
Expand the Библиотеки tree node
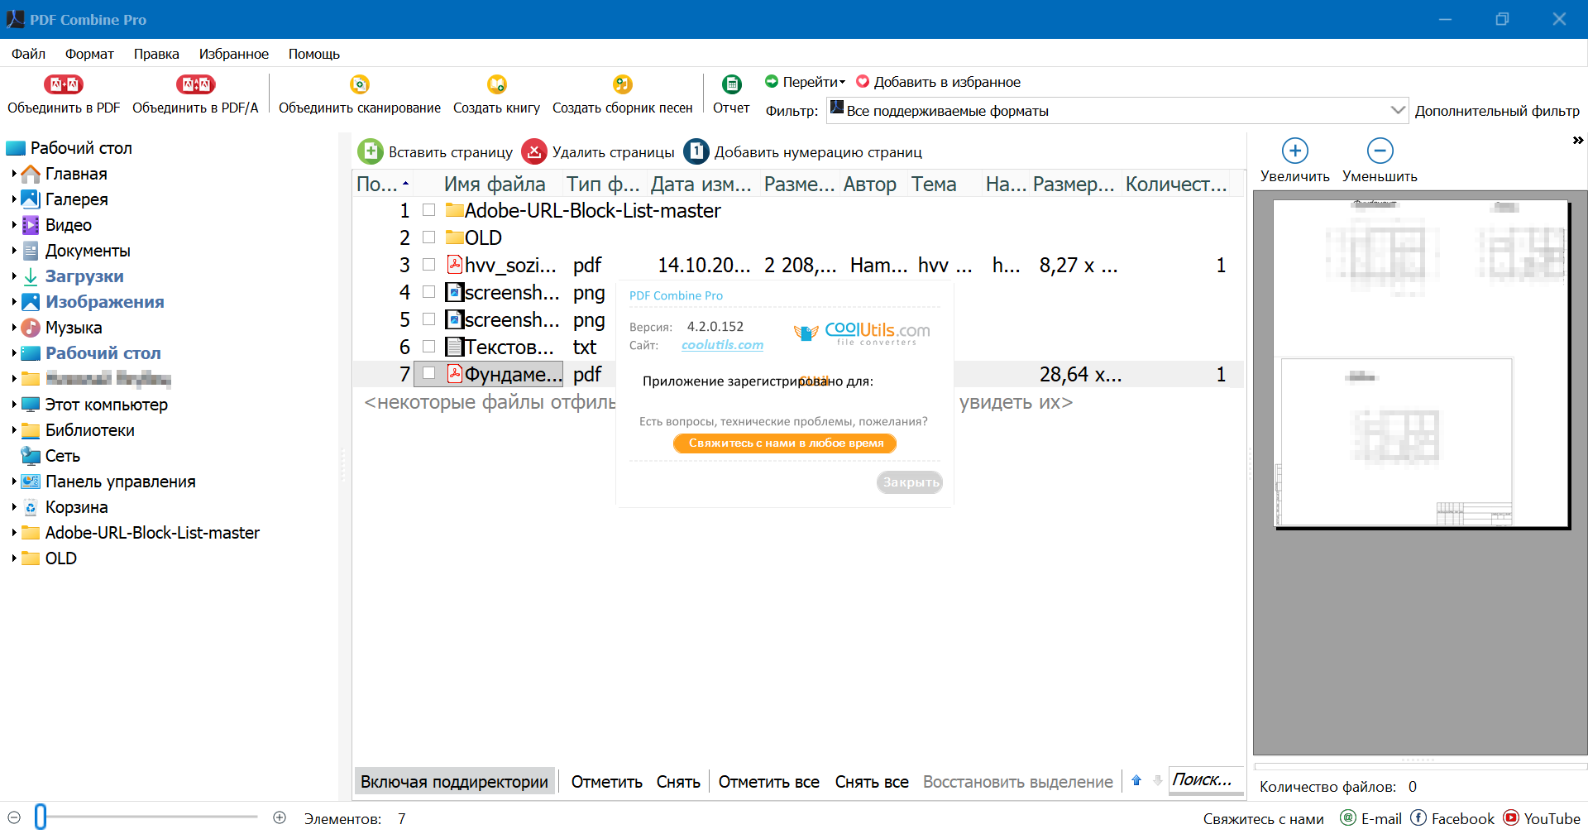[14, 430]
